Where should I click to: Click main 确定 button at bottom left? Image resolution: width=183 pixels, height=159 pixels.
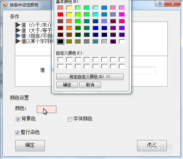[x=30, y=145]
